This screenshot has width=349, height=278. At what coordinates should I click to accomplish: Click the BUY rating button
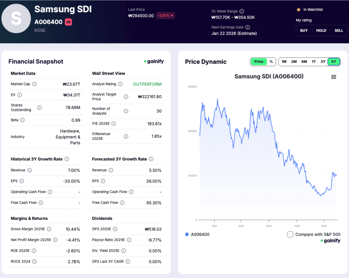coord(304,30)
